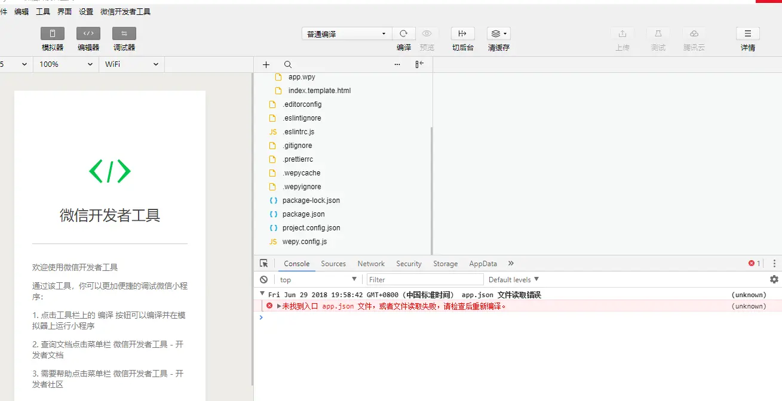Viewport: 782px width, 401px height.
Task: Open the 设置 menu
Action: [x=86, y=11]
